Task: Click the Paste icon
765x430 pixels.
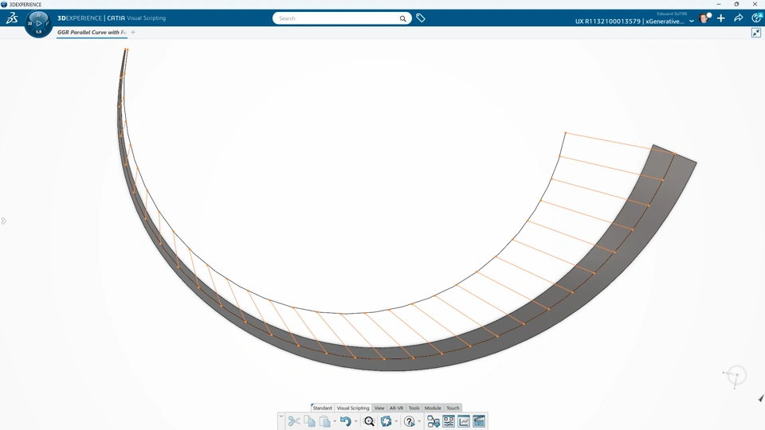Action: click(325, 421)
